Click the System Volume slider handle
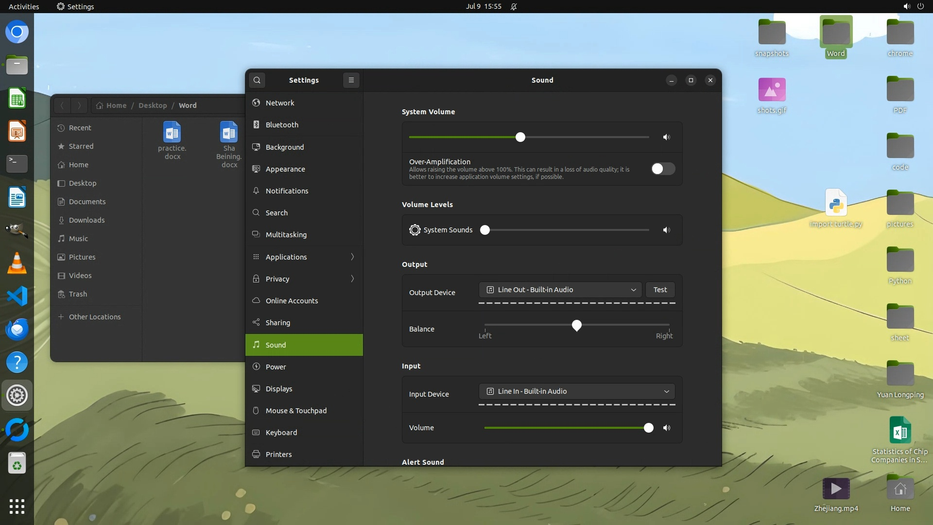Image resolution: width=933 pixels, height=525 pixels. 520,137
